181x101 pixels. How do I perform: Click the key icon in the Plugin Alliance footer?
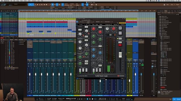coord(123,79)
